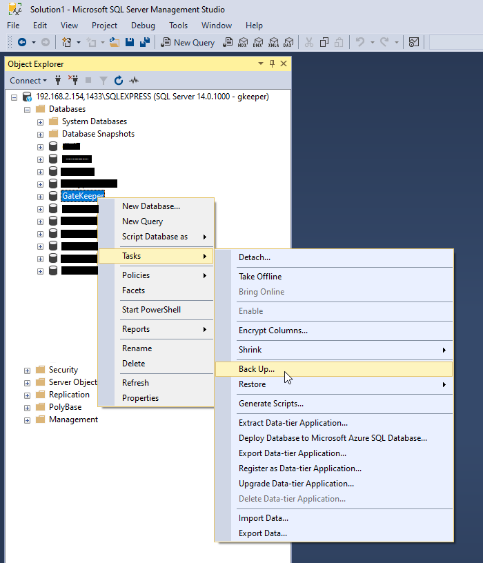483x563 pixels.
Task: Click Object Explorer activity monitor pulse icon
Action: click(x=134, y=81)
